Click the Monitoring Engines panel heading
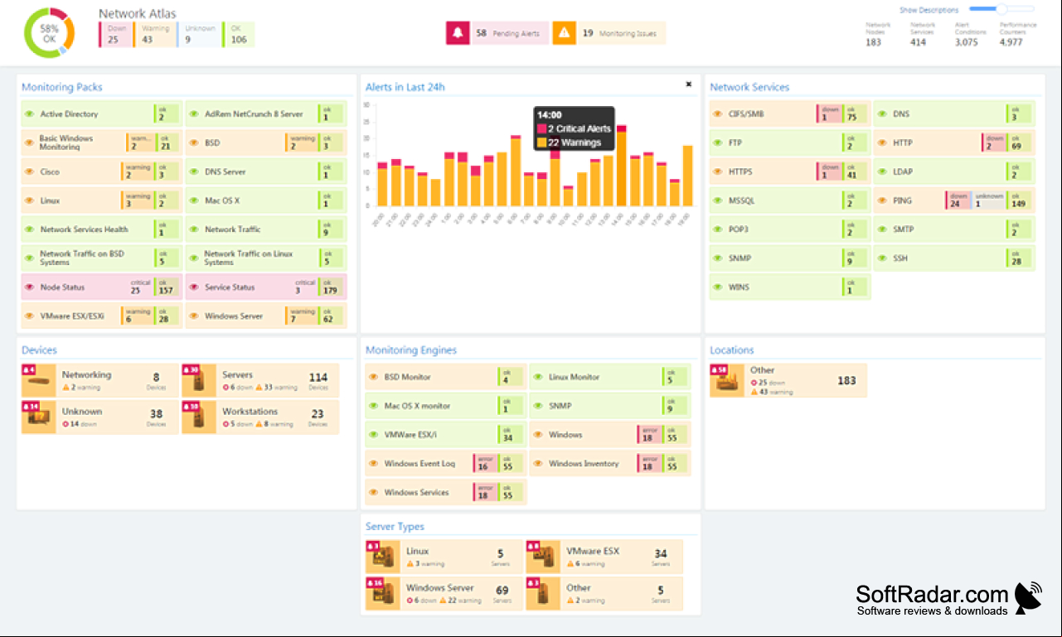Screen dimensions: 1062x637 [x=411, y=350]
